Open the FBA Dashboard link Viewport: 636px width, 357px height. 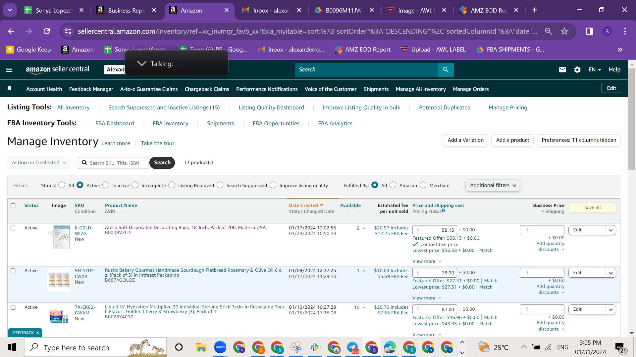[115, 123]
